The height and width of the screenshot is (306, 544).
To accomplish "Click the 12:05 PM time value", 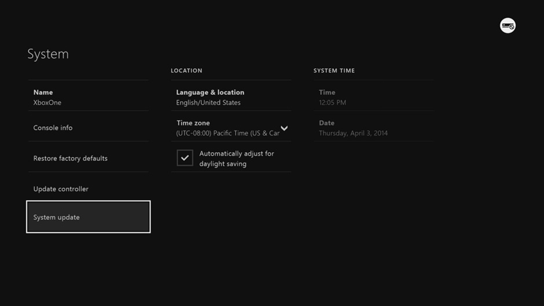I will pyautogui.click(x=333, y=102).
